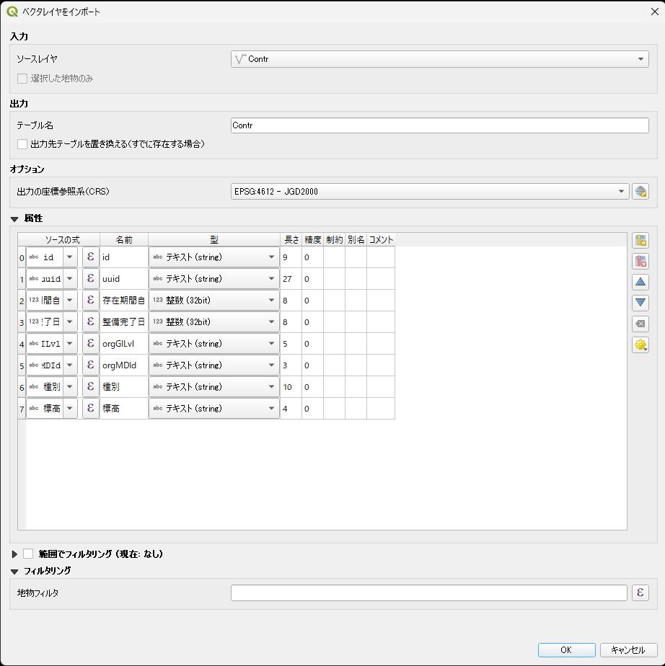The image size is (665, 666).
Task: Enable replacing the existing destination table
Action: [x=22, y=144]
